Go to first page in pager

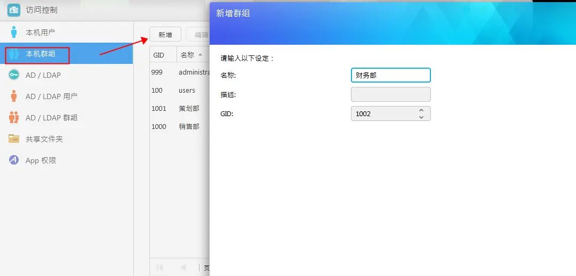pos(160,267)
